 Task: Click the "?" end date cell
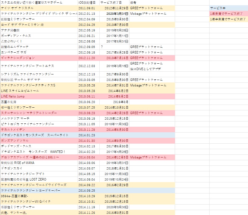coord(114,47)
